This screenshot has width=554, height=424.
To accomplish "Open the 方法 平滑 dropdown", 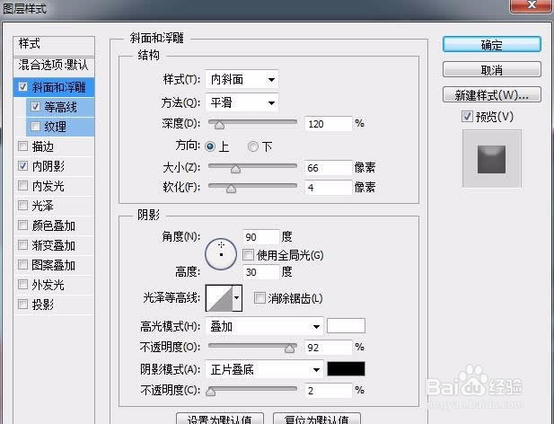I will [x=242, y=102].
